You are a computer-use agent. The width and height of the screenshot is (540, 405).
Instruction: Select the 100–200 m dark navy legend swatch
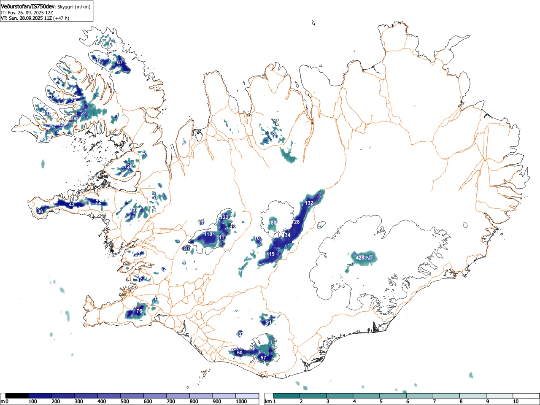(40, 396)
